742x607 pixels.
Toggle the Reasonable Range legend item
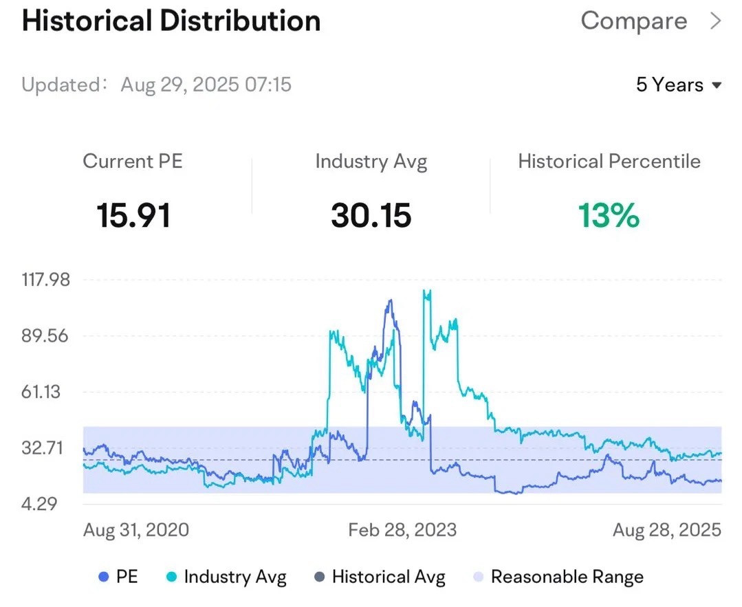tap(558, 577)
